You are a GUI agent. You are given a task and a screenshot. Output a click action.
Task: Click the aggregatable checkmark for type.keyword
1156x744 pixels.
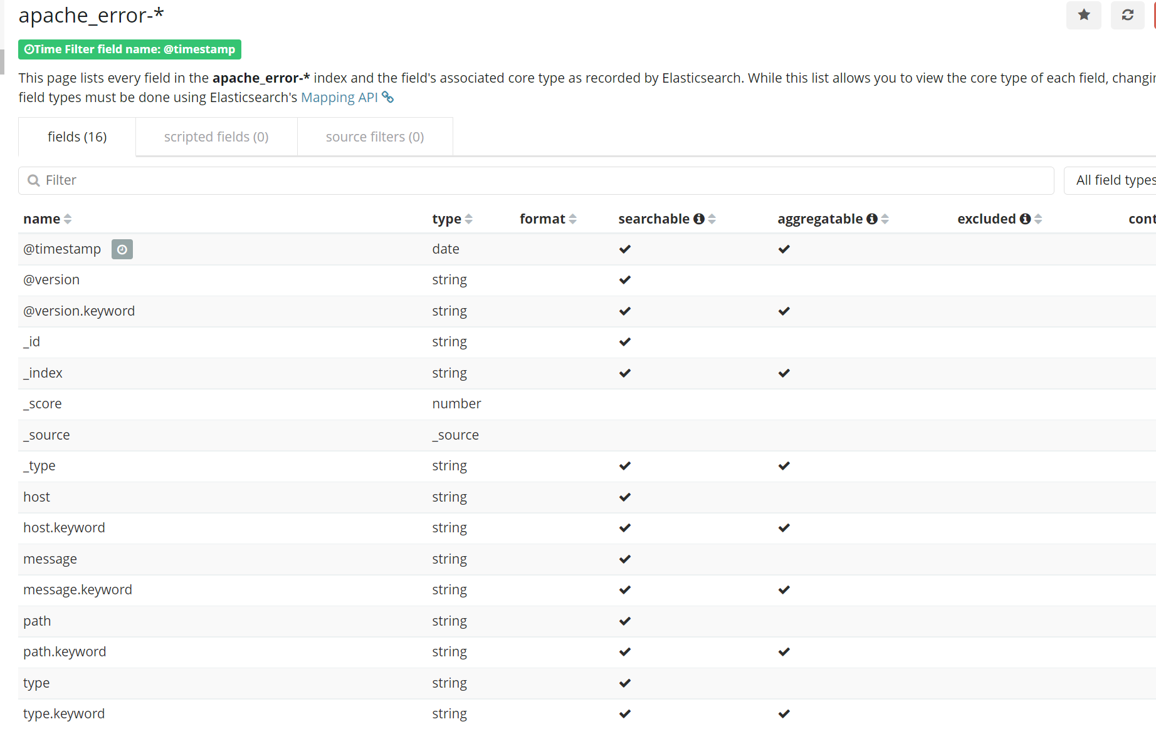pos(784,714)
